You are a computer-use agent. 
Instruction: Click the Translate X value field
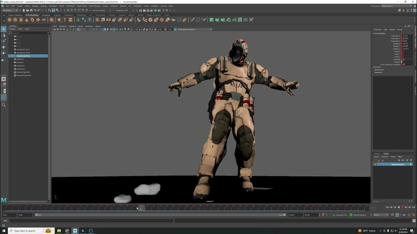(407, 36)
